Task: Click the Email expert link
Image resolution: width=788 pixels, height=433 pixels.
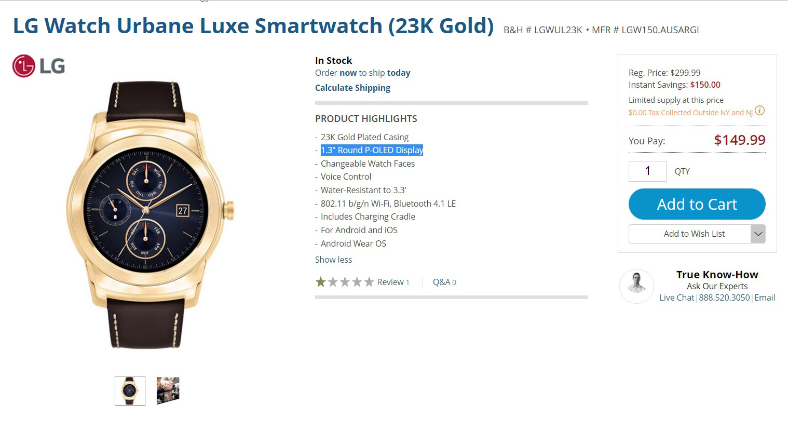Action: coord(765,297)
